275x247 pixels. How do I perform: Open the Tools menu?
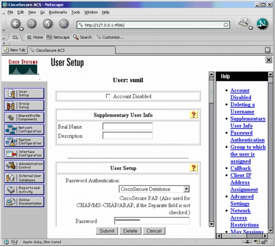[76, 12]
